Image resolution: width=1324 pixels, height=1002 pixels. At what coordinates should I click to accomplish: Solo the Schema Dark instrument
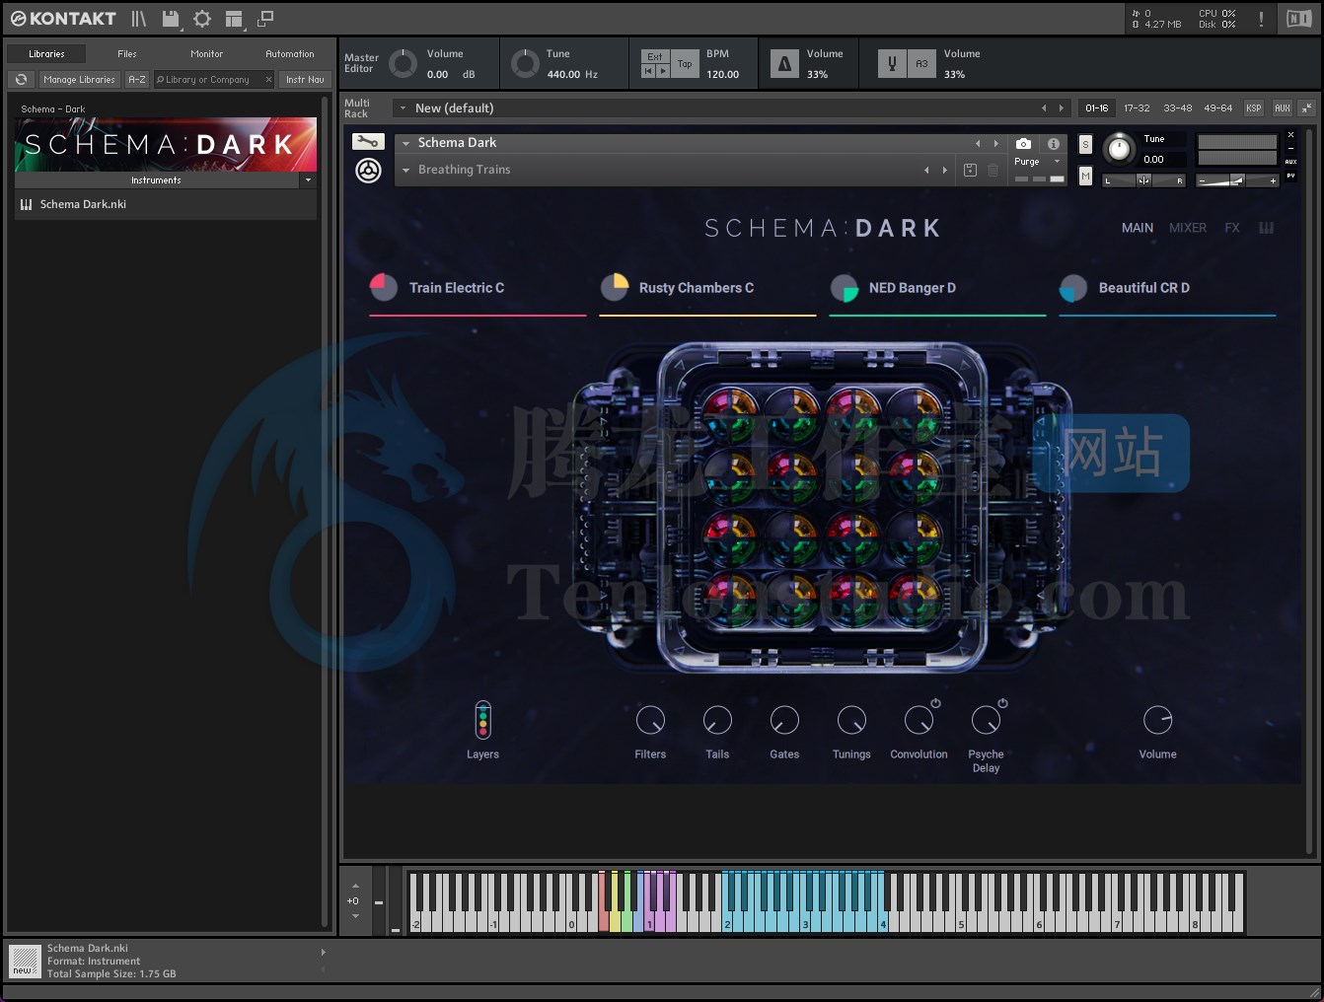[x=1085, y=144]
